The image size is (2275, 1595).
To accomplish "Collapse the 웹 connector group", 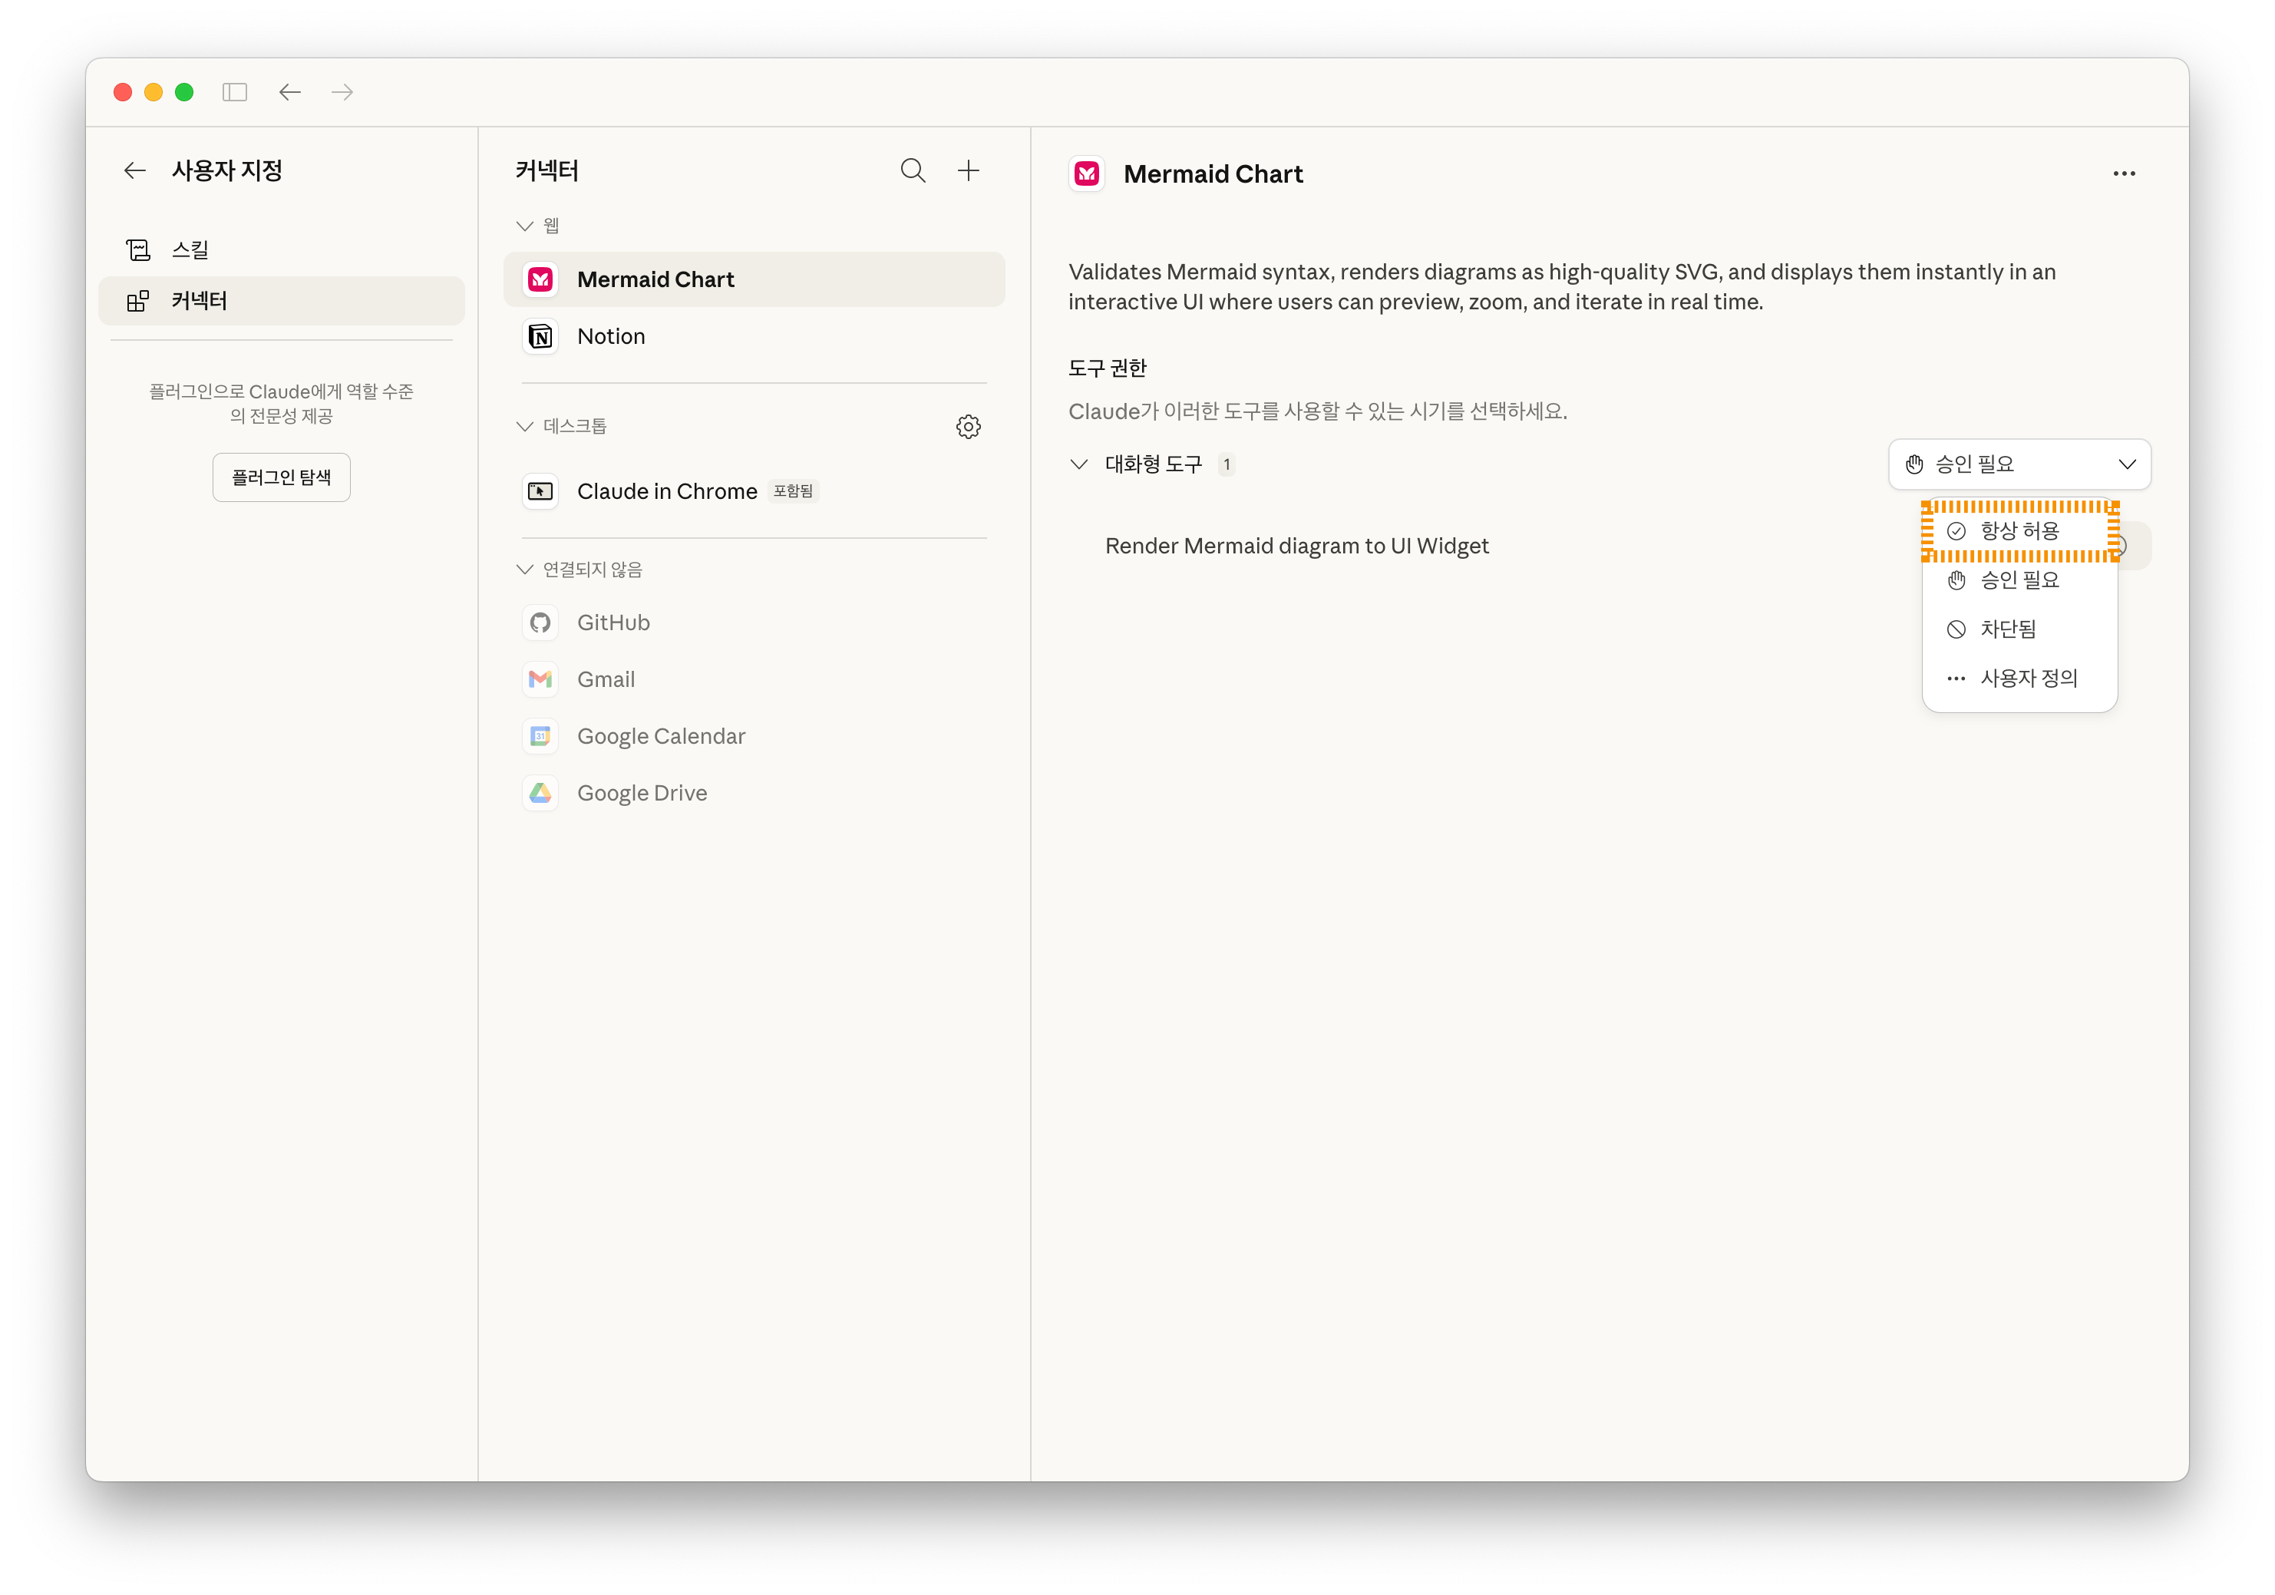I will (x=524, y=226).
